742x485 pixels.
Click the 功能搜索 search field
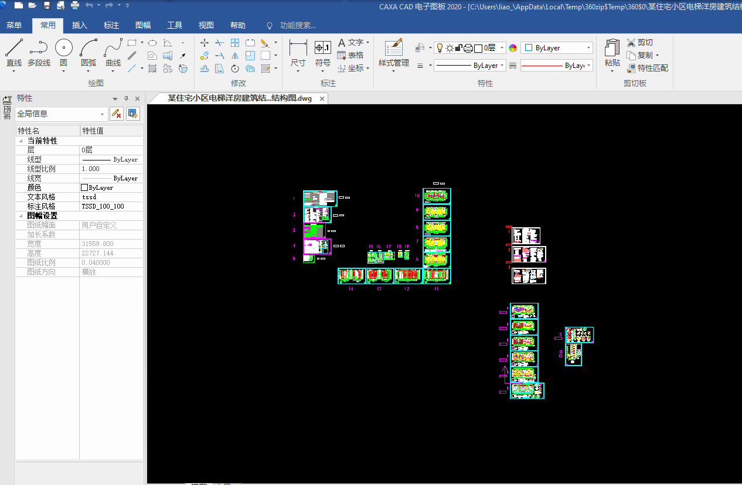click(x=298, y=25)
